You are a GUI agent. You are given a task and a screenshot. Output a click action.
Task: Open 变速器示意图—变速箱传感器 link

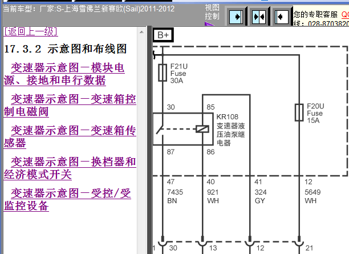coord(70,136)
